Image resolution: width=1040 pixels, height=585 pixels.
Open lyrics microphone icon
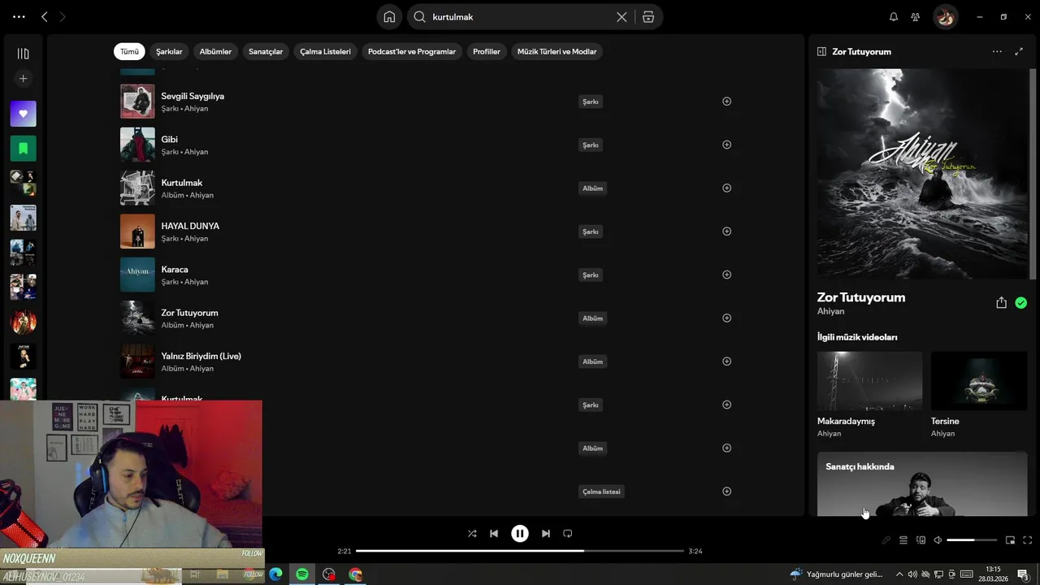(886, 540)
